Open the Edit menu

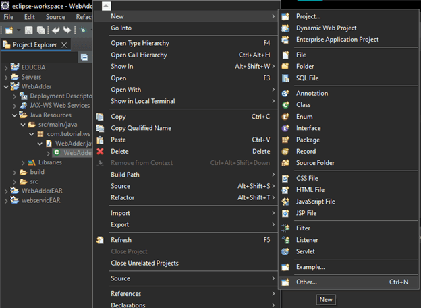pos(29,17)
